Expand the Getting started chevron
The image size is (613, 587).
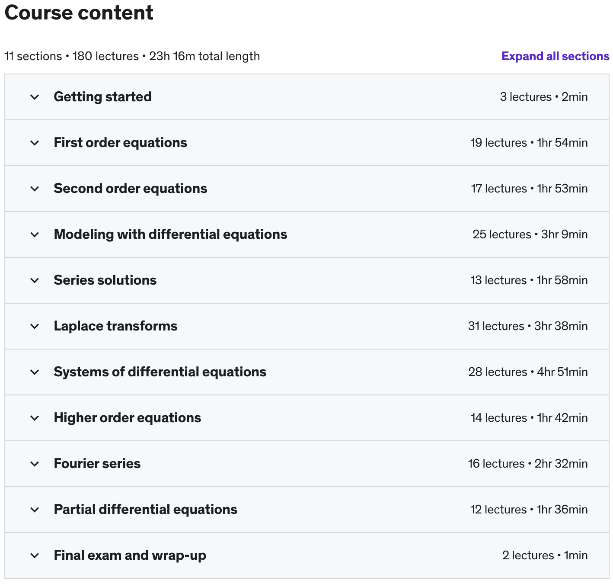click(x=35, y=97)
